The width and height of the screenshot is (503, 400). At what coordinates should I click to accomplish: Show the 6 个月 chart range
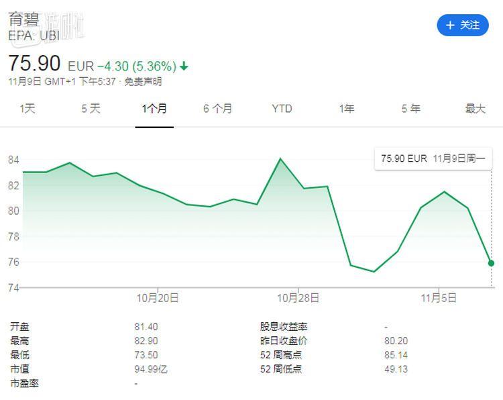pos(218,108)
